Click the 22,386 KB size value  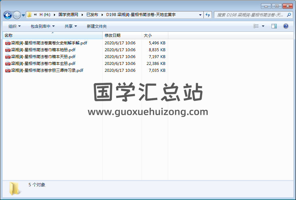(156, 64)
